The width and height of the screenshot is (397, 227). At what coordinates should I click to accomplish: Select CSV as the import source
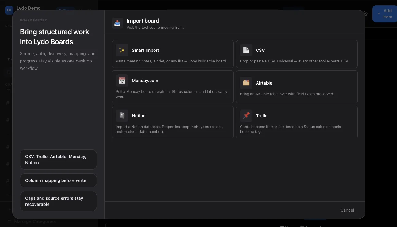(297, 54)
